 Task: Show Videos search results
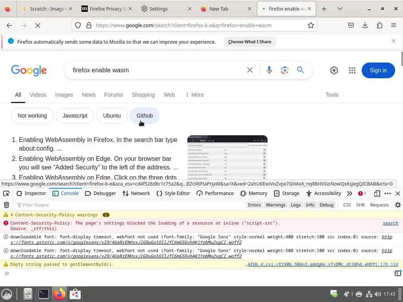(38, 95)
